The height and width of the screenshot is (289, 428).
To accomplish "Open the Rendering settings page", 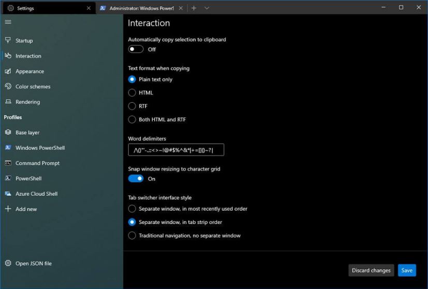I will click(x=62, y=102).
